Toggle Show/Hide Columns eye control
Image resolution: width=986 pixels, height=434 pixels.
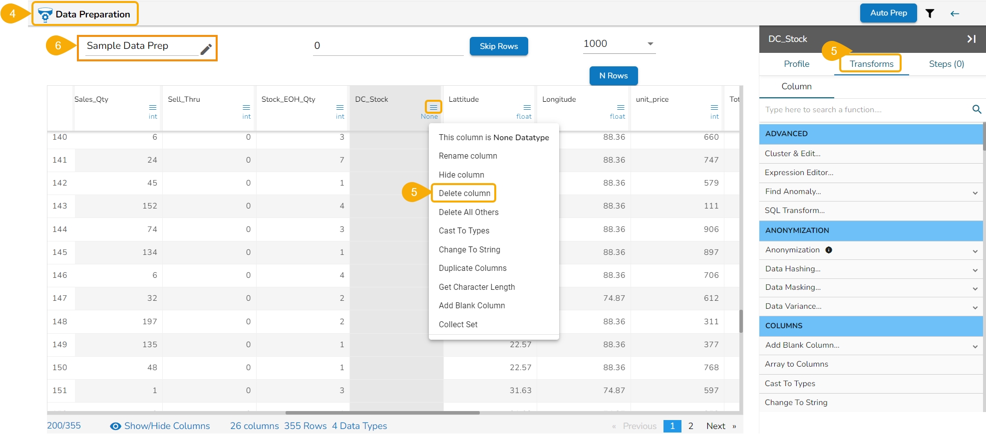pyautogui.click(x=115, y=426)
